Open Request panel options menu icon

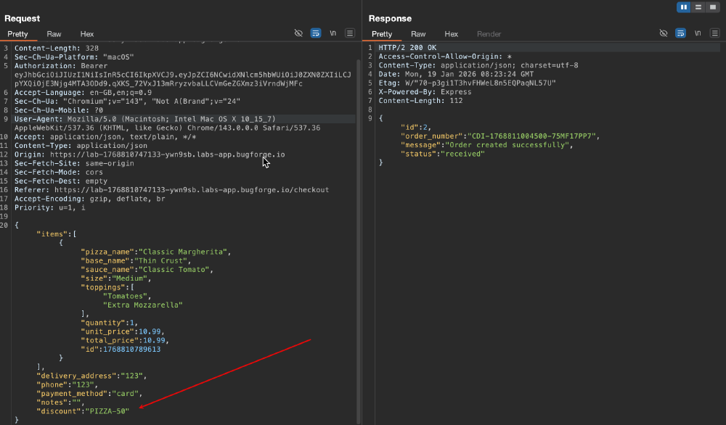[350, 33]
